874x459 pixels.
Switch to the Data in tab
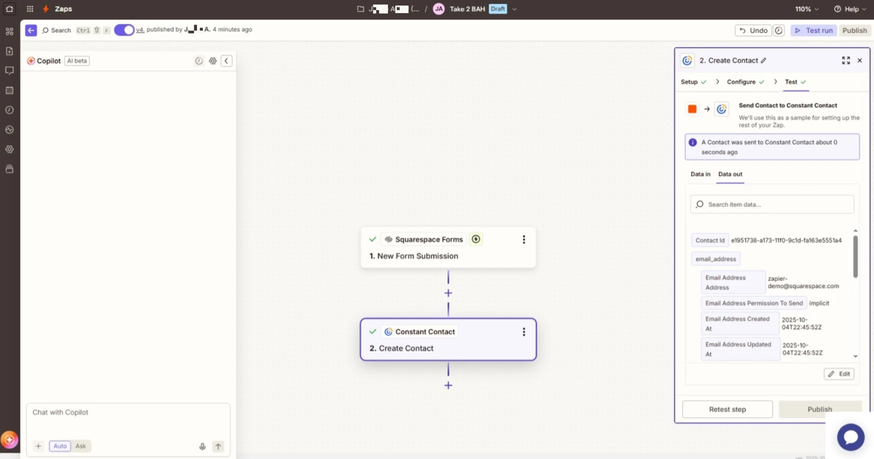pyautogui.click(x=700, y=174)
